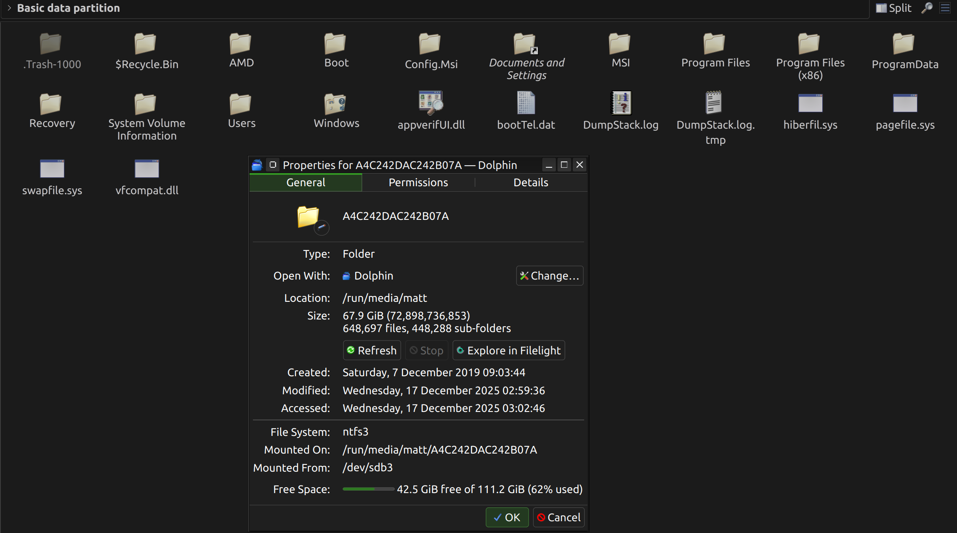Switch to the Details tab

[531, 182]
